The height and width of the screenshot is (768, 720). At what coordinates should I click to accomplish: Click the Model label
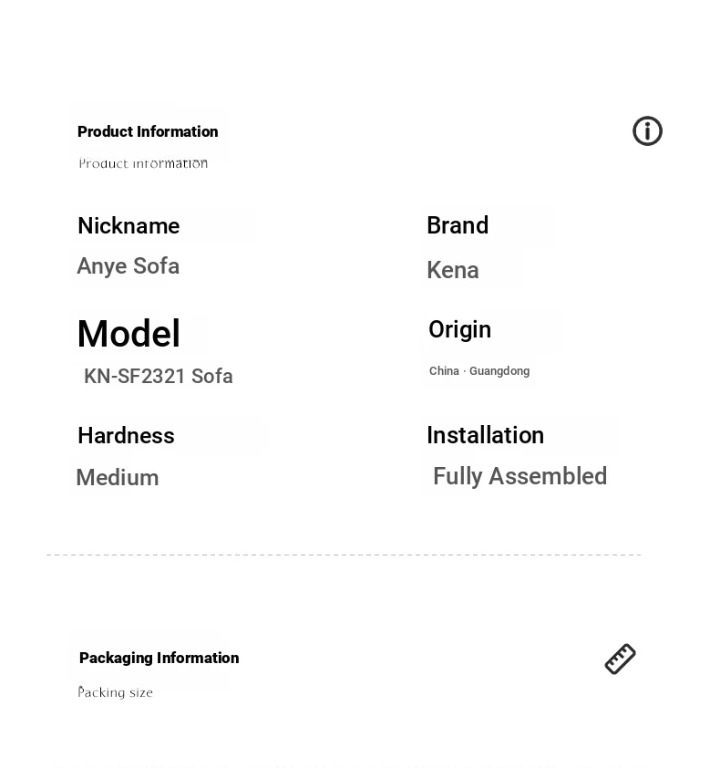pyautogui.click(x=129, y=333)
